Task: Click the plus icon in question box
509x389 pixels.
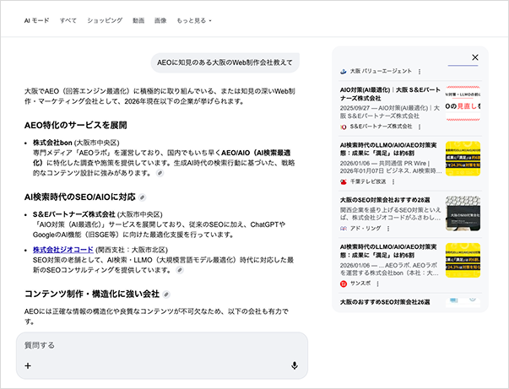Action: [x=28, y=365]
